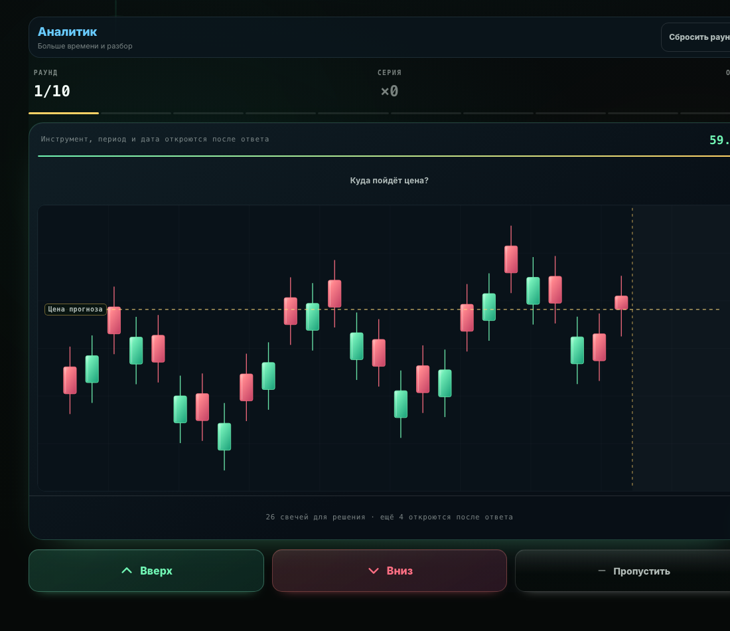This screenshot has width=730, height=631.
Task: Click the tallest red candle at chart peak
Action: 511,259
